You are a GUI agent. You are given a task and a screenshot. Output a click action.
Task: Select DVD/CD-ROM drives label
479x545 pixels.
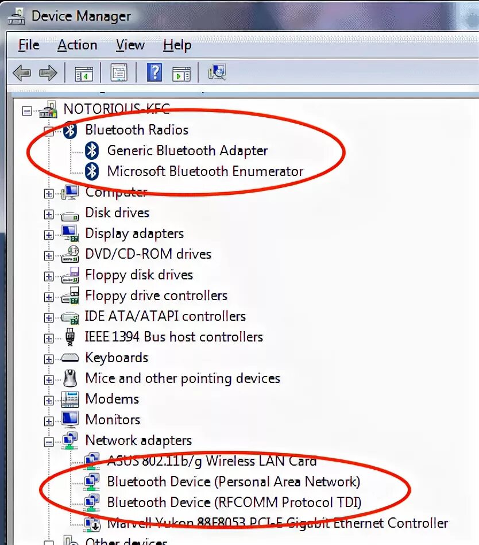(148, 254)
